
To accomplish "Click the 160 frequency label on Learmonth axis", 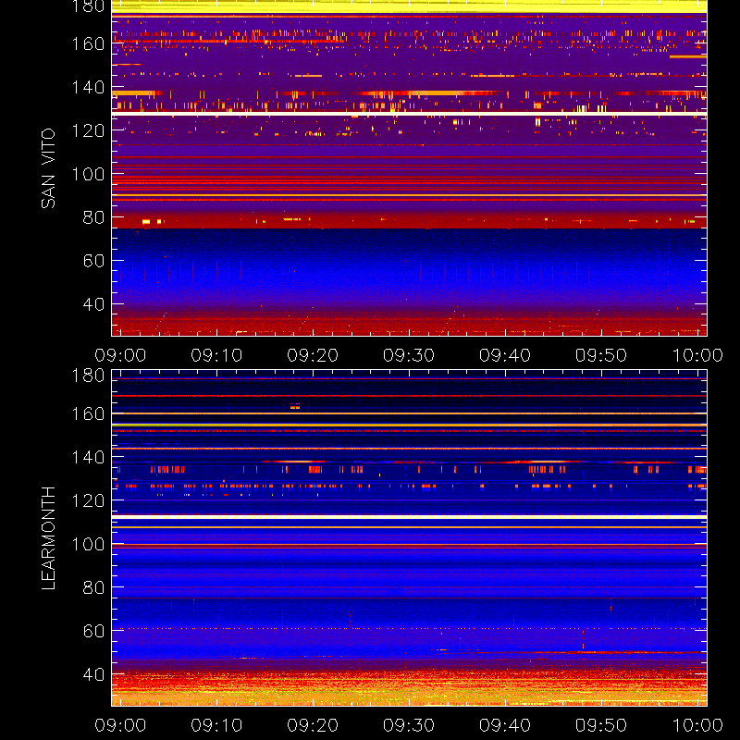I will coord(88,413).
